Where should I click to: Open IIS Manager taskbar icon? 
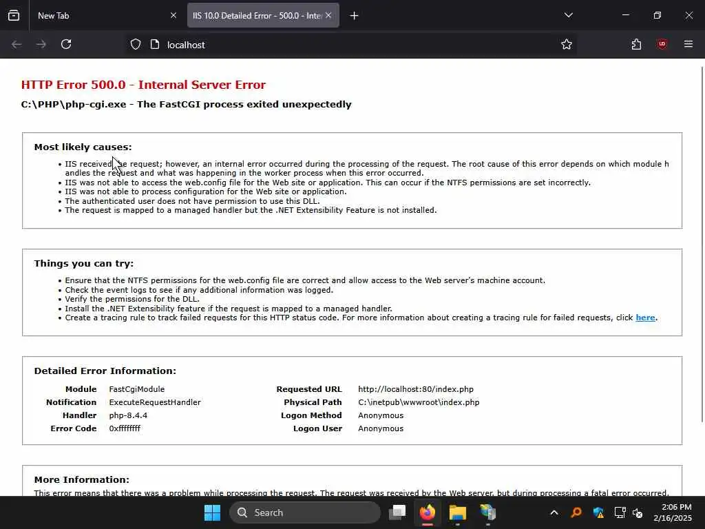487,512
